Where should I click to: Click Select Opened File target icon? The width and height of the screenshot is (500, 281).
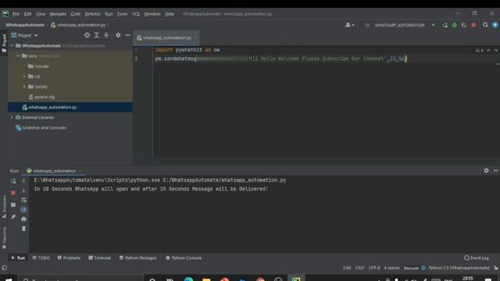[x=87, y=35]
